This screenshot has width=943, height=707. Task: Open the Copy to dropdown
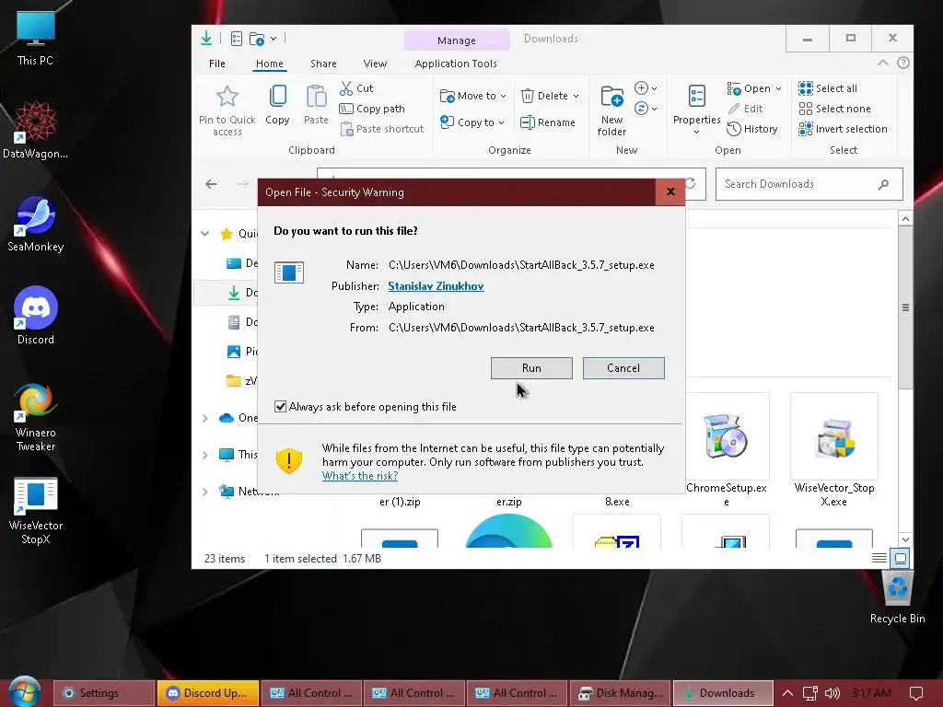(x=472, y=122)
